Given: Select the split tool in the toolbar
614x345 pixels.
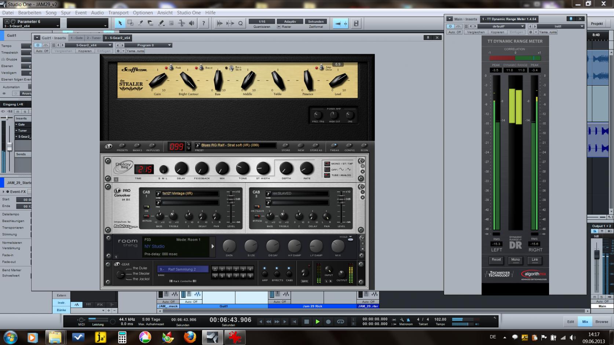Looking at the screenshot, I should 140,23.
